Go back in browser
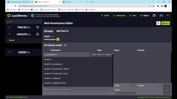177x99 pixels. tap(8, 6)
